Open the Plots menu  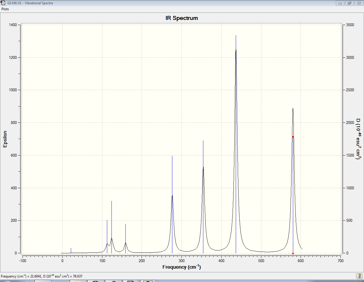[5, 9]
